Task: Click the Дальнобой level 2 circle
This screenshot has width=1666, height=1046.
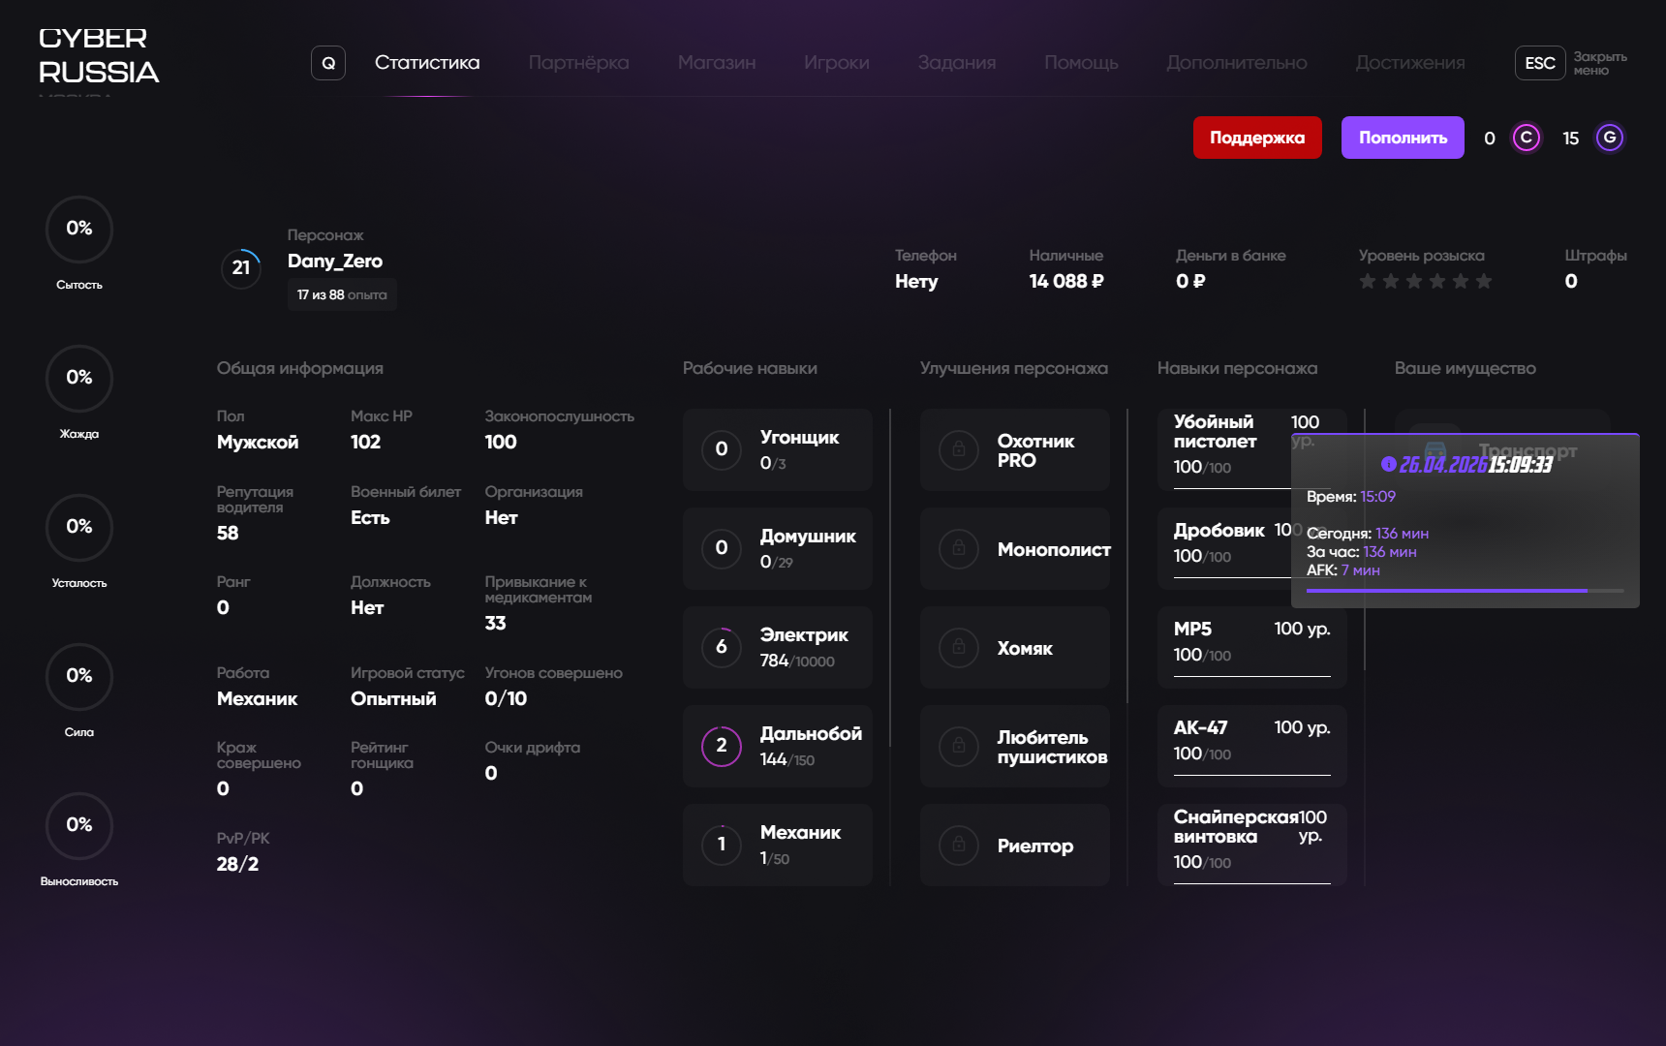Action: tap(722, 747)
